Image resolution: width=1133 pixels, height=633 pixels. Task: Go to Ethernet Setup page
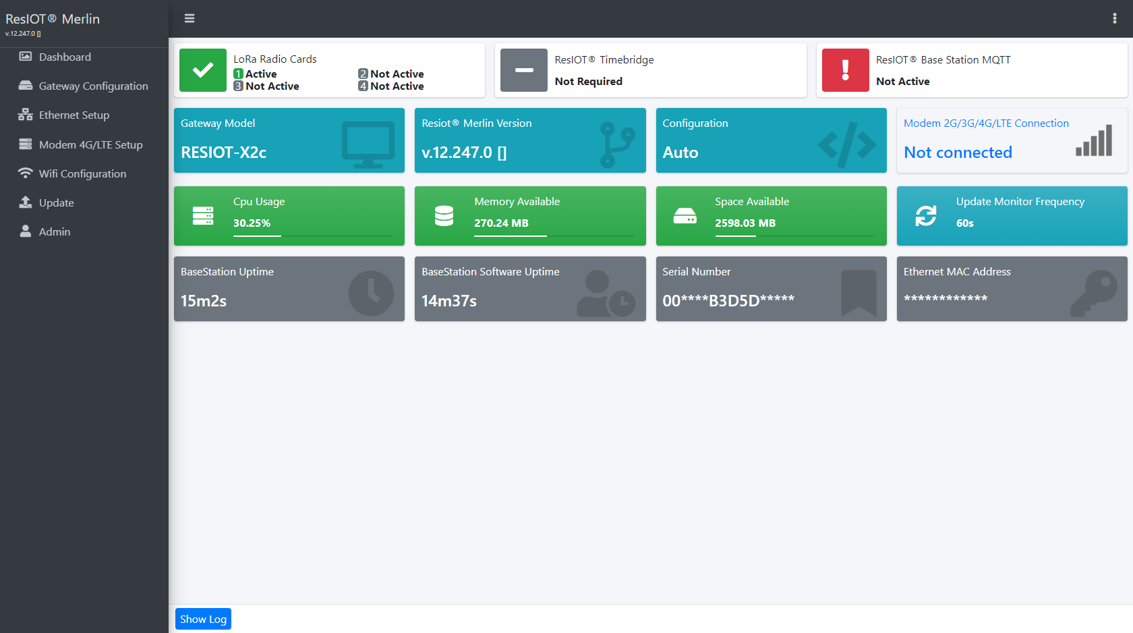pos(84,115)
